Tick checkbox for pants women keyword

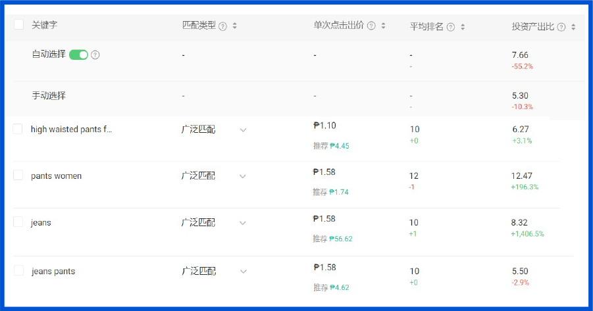coord(18,175)
